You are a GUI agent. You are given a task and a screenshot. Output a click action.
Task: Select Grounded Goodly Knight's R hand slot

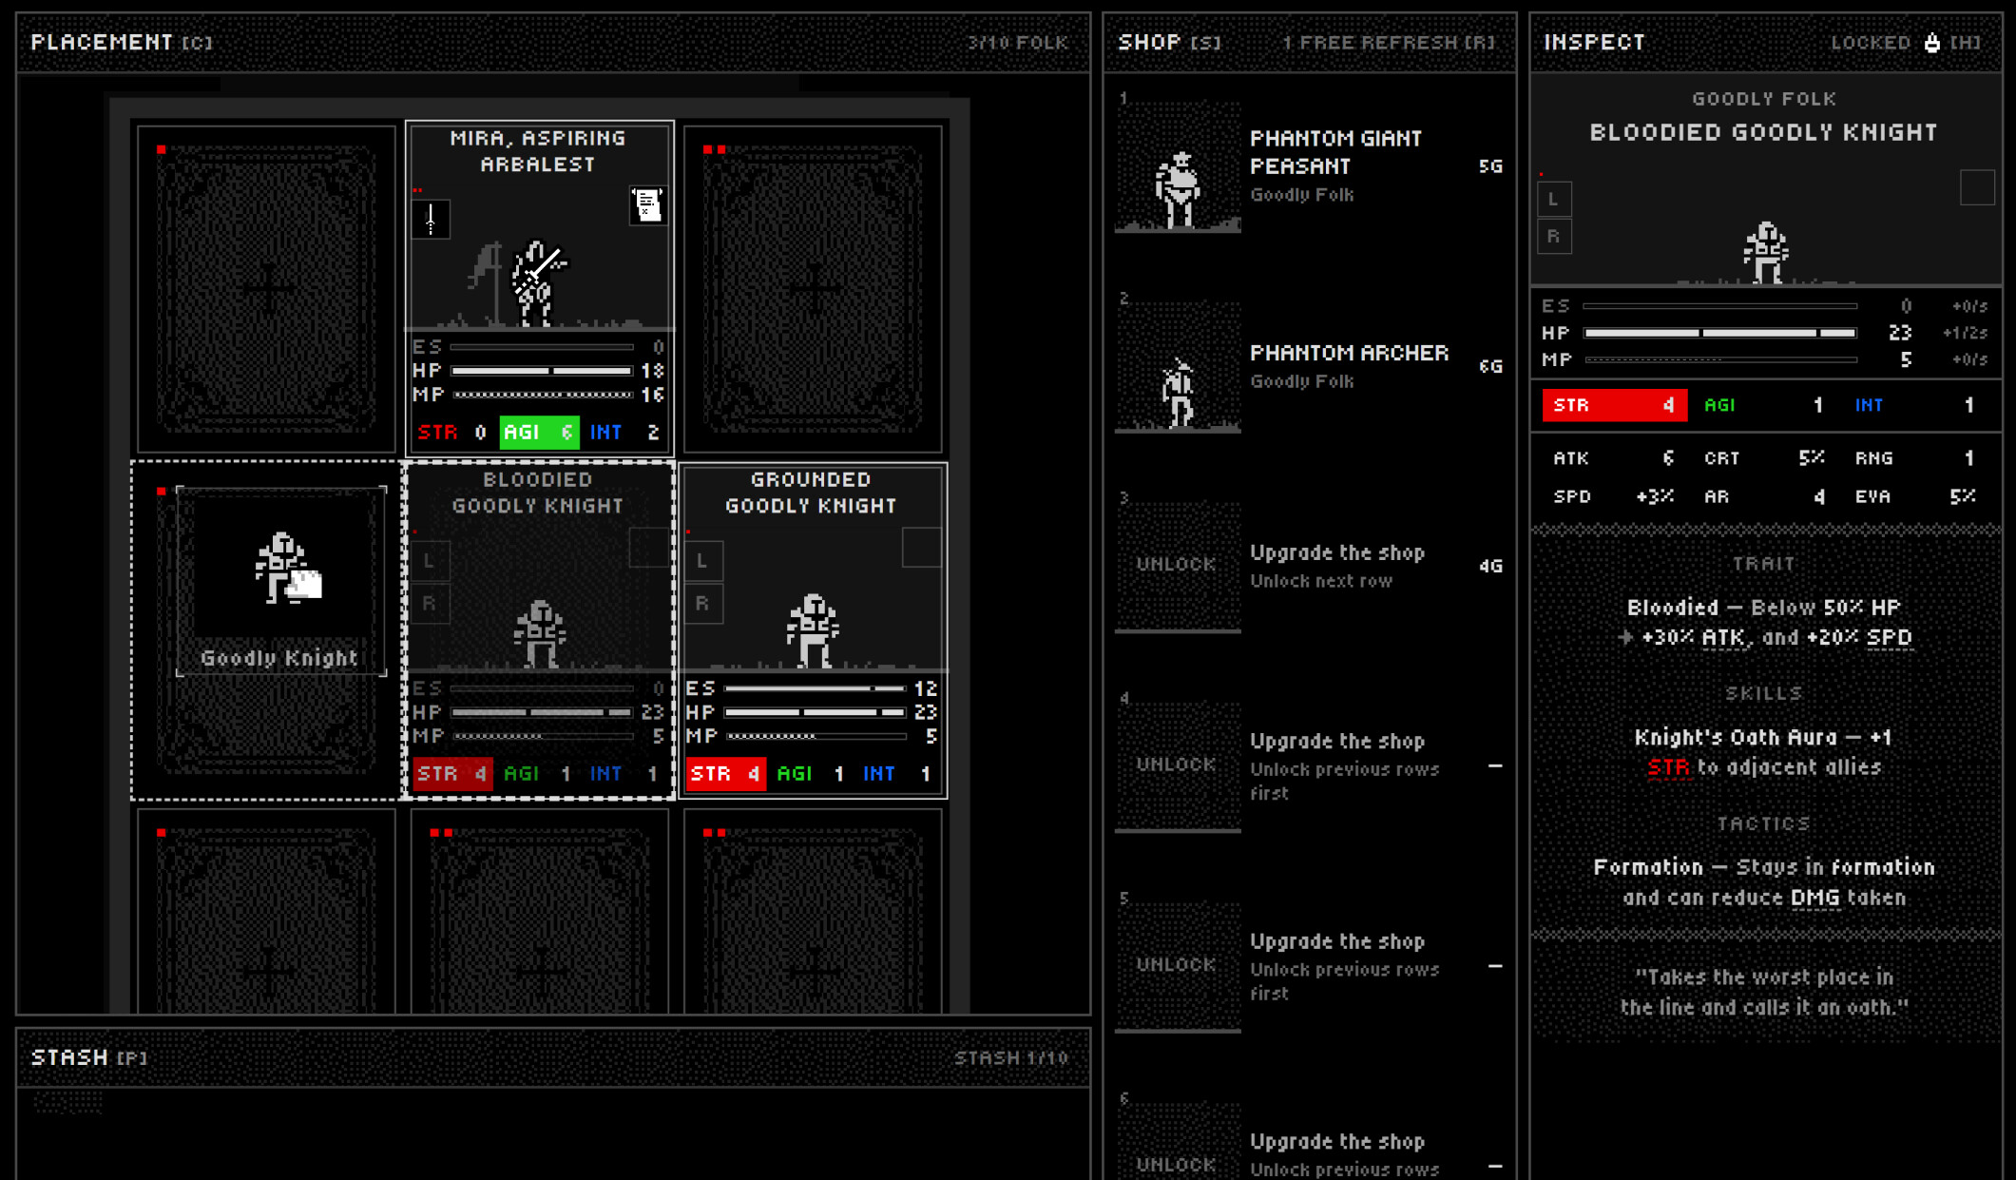[x=703, y=604]
